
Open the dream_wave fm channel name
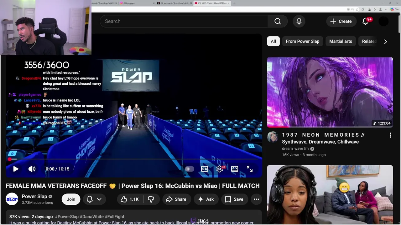295,149
